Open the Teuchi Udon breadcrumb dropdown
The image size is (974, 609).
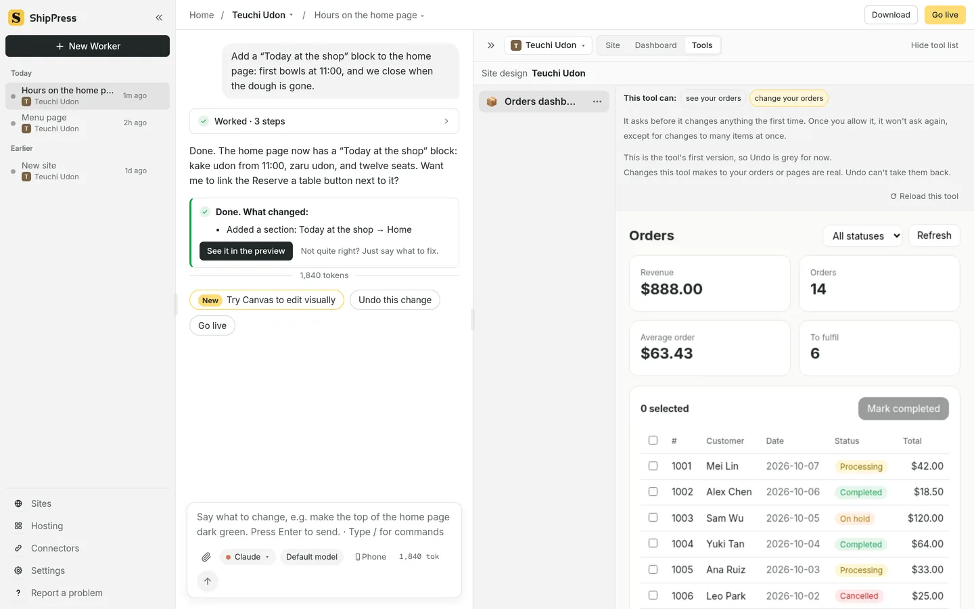pos(262,15)
